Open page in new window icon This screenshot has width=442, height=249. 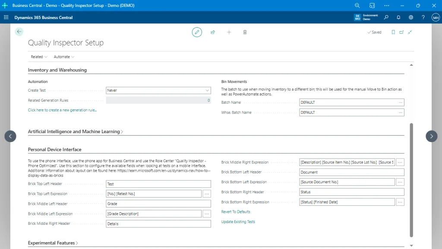(x=401, y=32)
